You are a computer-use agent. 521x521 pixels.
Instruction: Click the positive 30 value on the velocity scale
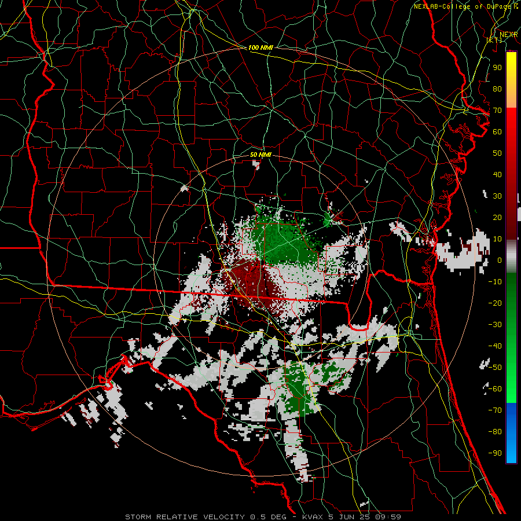(497, 196)
